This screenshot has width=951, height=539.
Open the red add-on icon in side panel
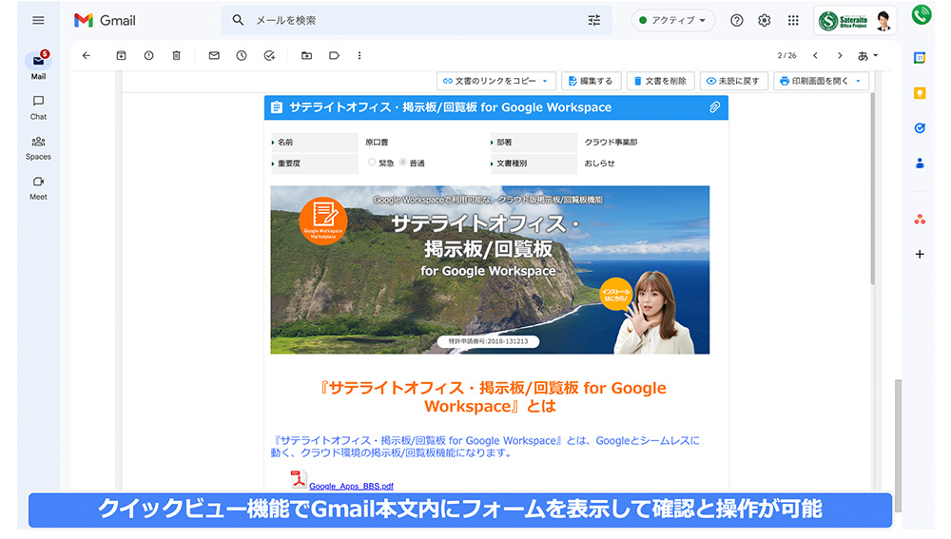(x=920, y=220)
